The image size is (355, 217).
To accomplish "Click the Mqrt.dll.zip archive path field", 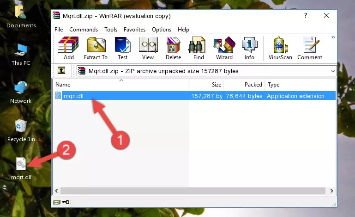I will (x=206, y=71).
